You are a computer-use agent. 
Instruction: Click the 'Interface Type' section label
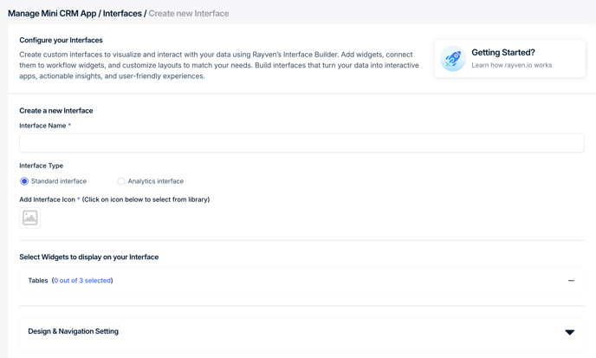click(41, 166)
